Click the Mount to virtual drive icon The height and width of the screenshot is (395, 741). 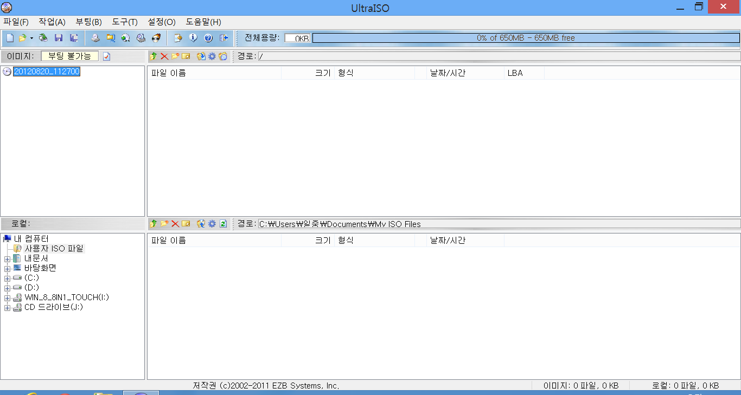click(141, 38)
